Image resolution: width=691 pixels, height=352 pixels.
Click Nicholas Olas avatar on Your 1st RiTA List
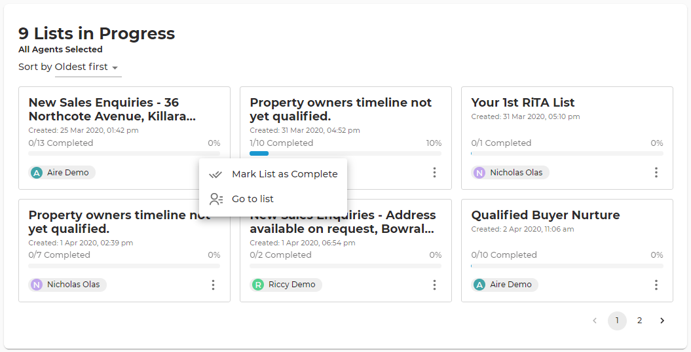point(479,173)
